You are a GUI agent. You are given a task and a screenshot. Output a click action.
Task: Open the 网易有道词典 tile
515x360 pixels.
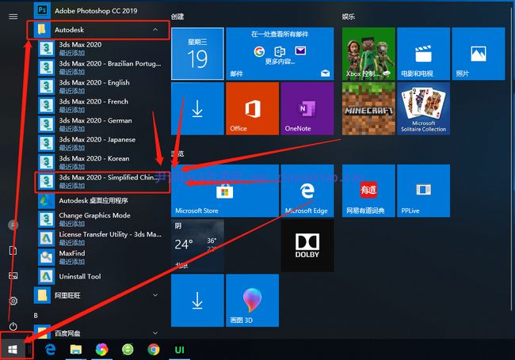(x=368, y=191)
